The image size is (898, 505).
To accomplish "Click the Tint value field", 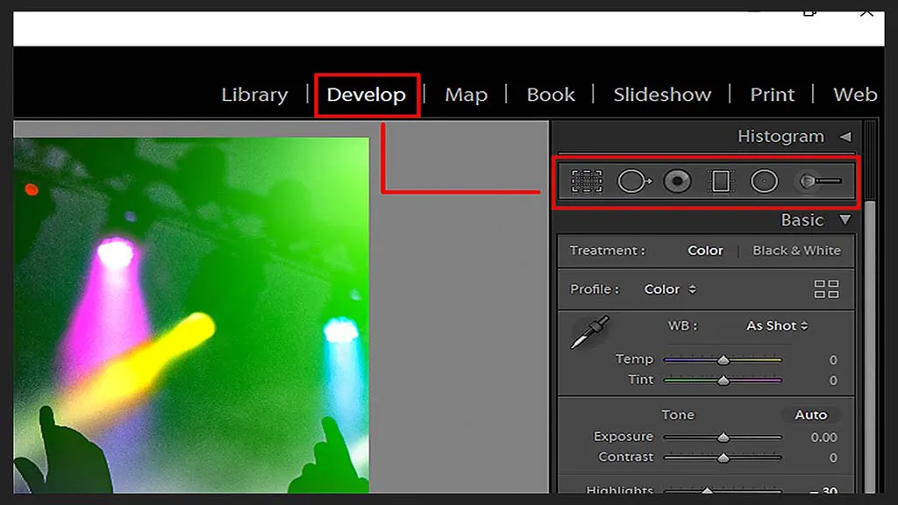I will [x=833, y=381].
